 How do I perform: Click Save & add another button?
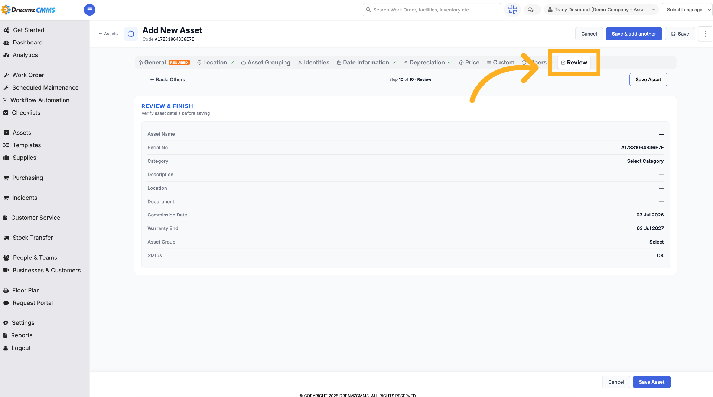coord(634,34)
